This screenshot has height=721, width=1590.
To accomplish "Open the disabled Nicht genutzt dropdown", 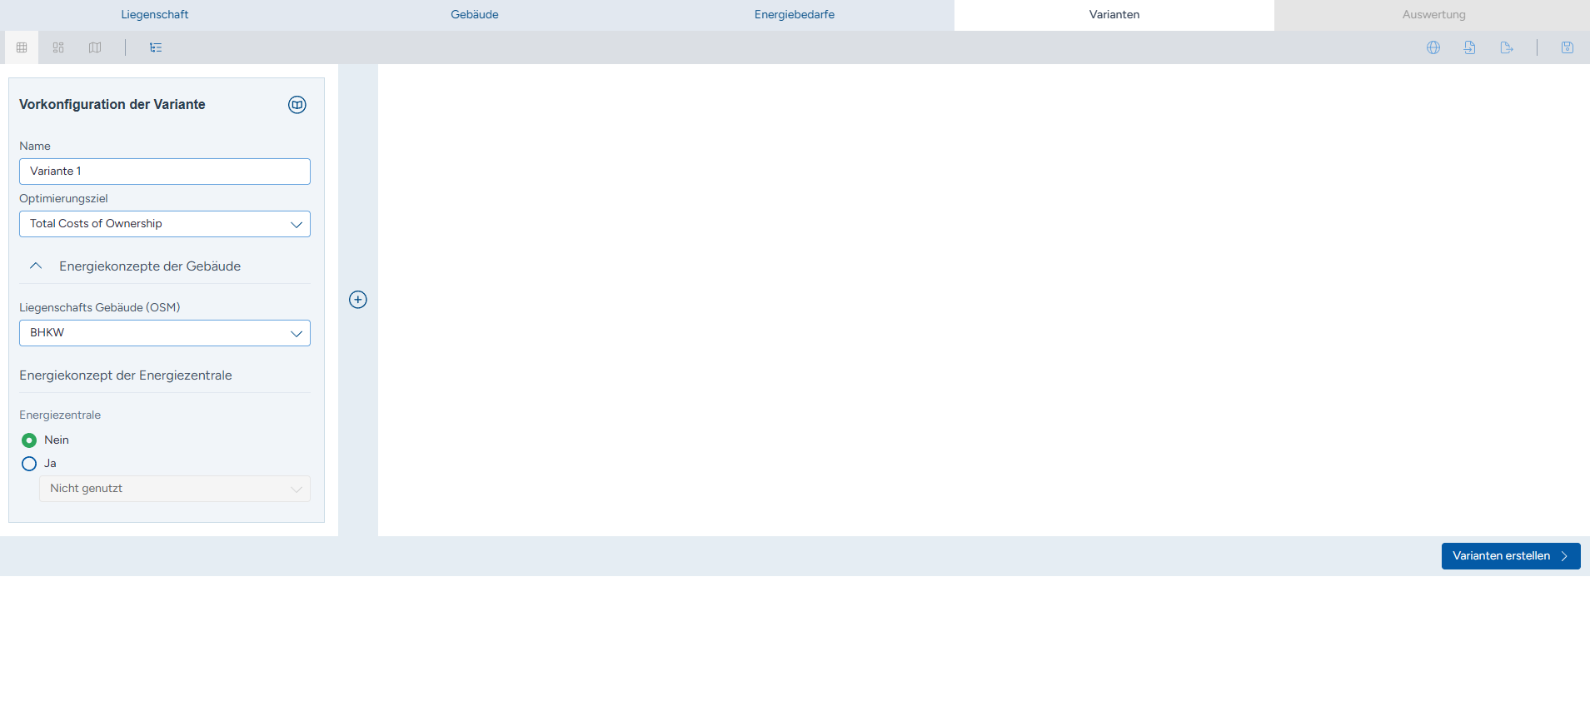I will pyautogui.click(x=175, y=489).
